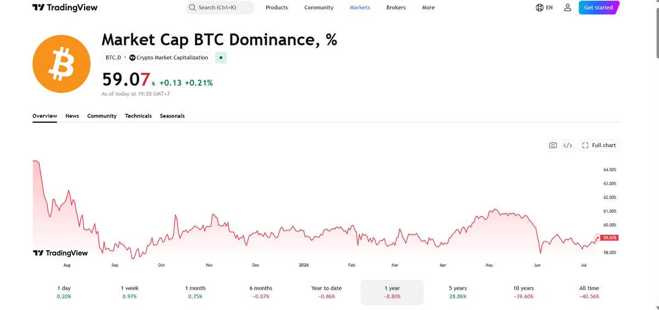Switch to the Seasonals tab
This screenshot has height=310, width=659.
pyautogui.click(x=172, y=116)
